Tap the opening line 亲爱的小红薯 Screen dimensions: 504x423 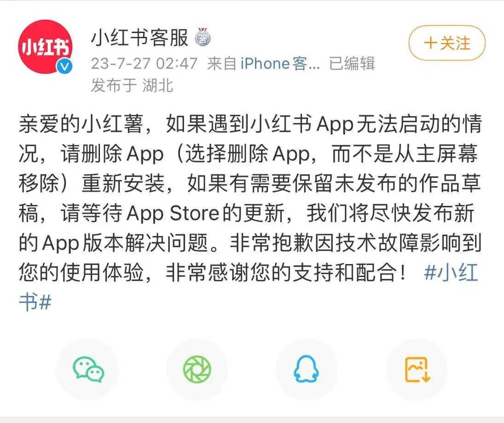click(x=81, y=124)
